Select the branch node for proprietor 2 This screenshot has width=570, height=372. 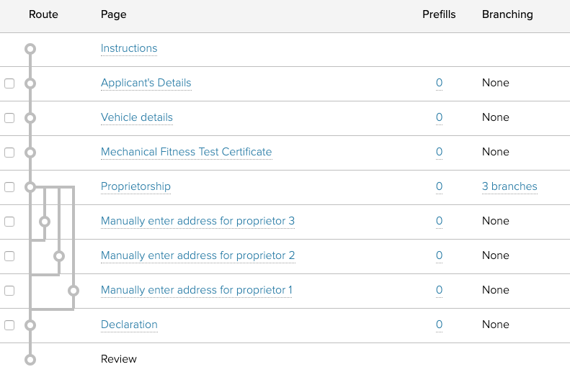point(59,256)
